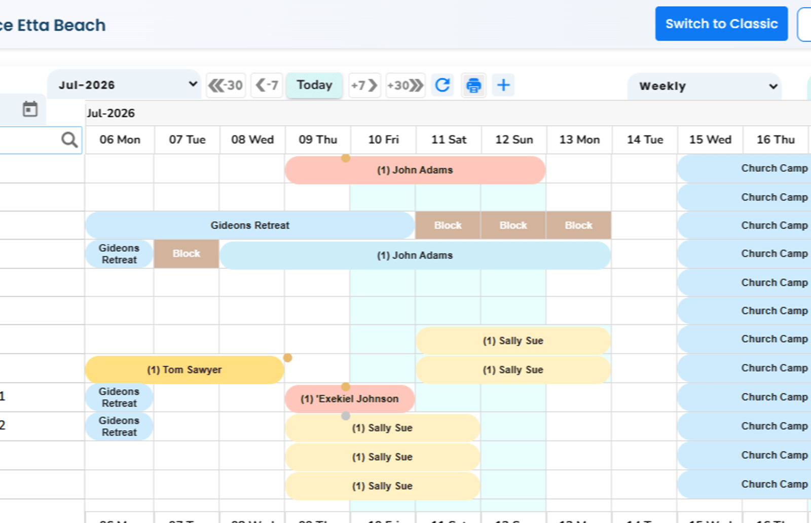This screenshot has width=811, height=523.
Task: Select the 16 Thu column header
Action: (x=776, y=140)
